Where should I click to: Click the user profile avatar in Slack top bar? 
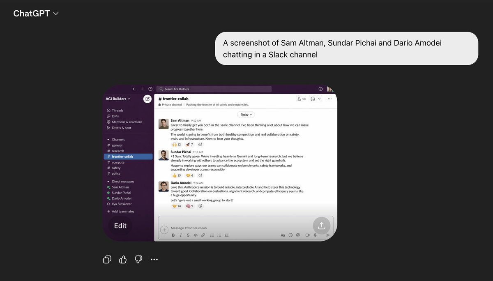click(x=330, y=89)
